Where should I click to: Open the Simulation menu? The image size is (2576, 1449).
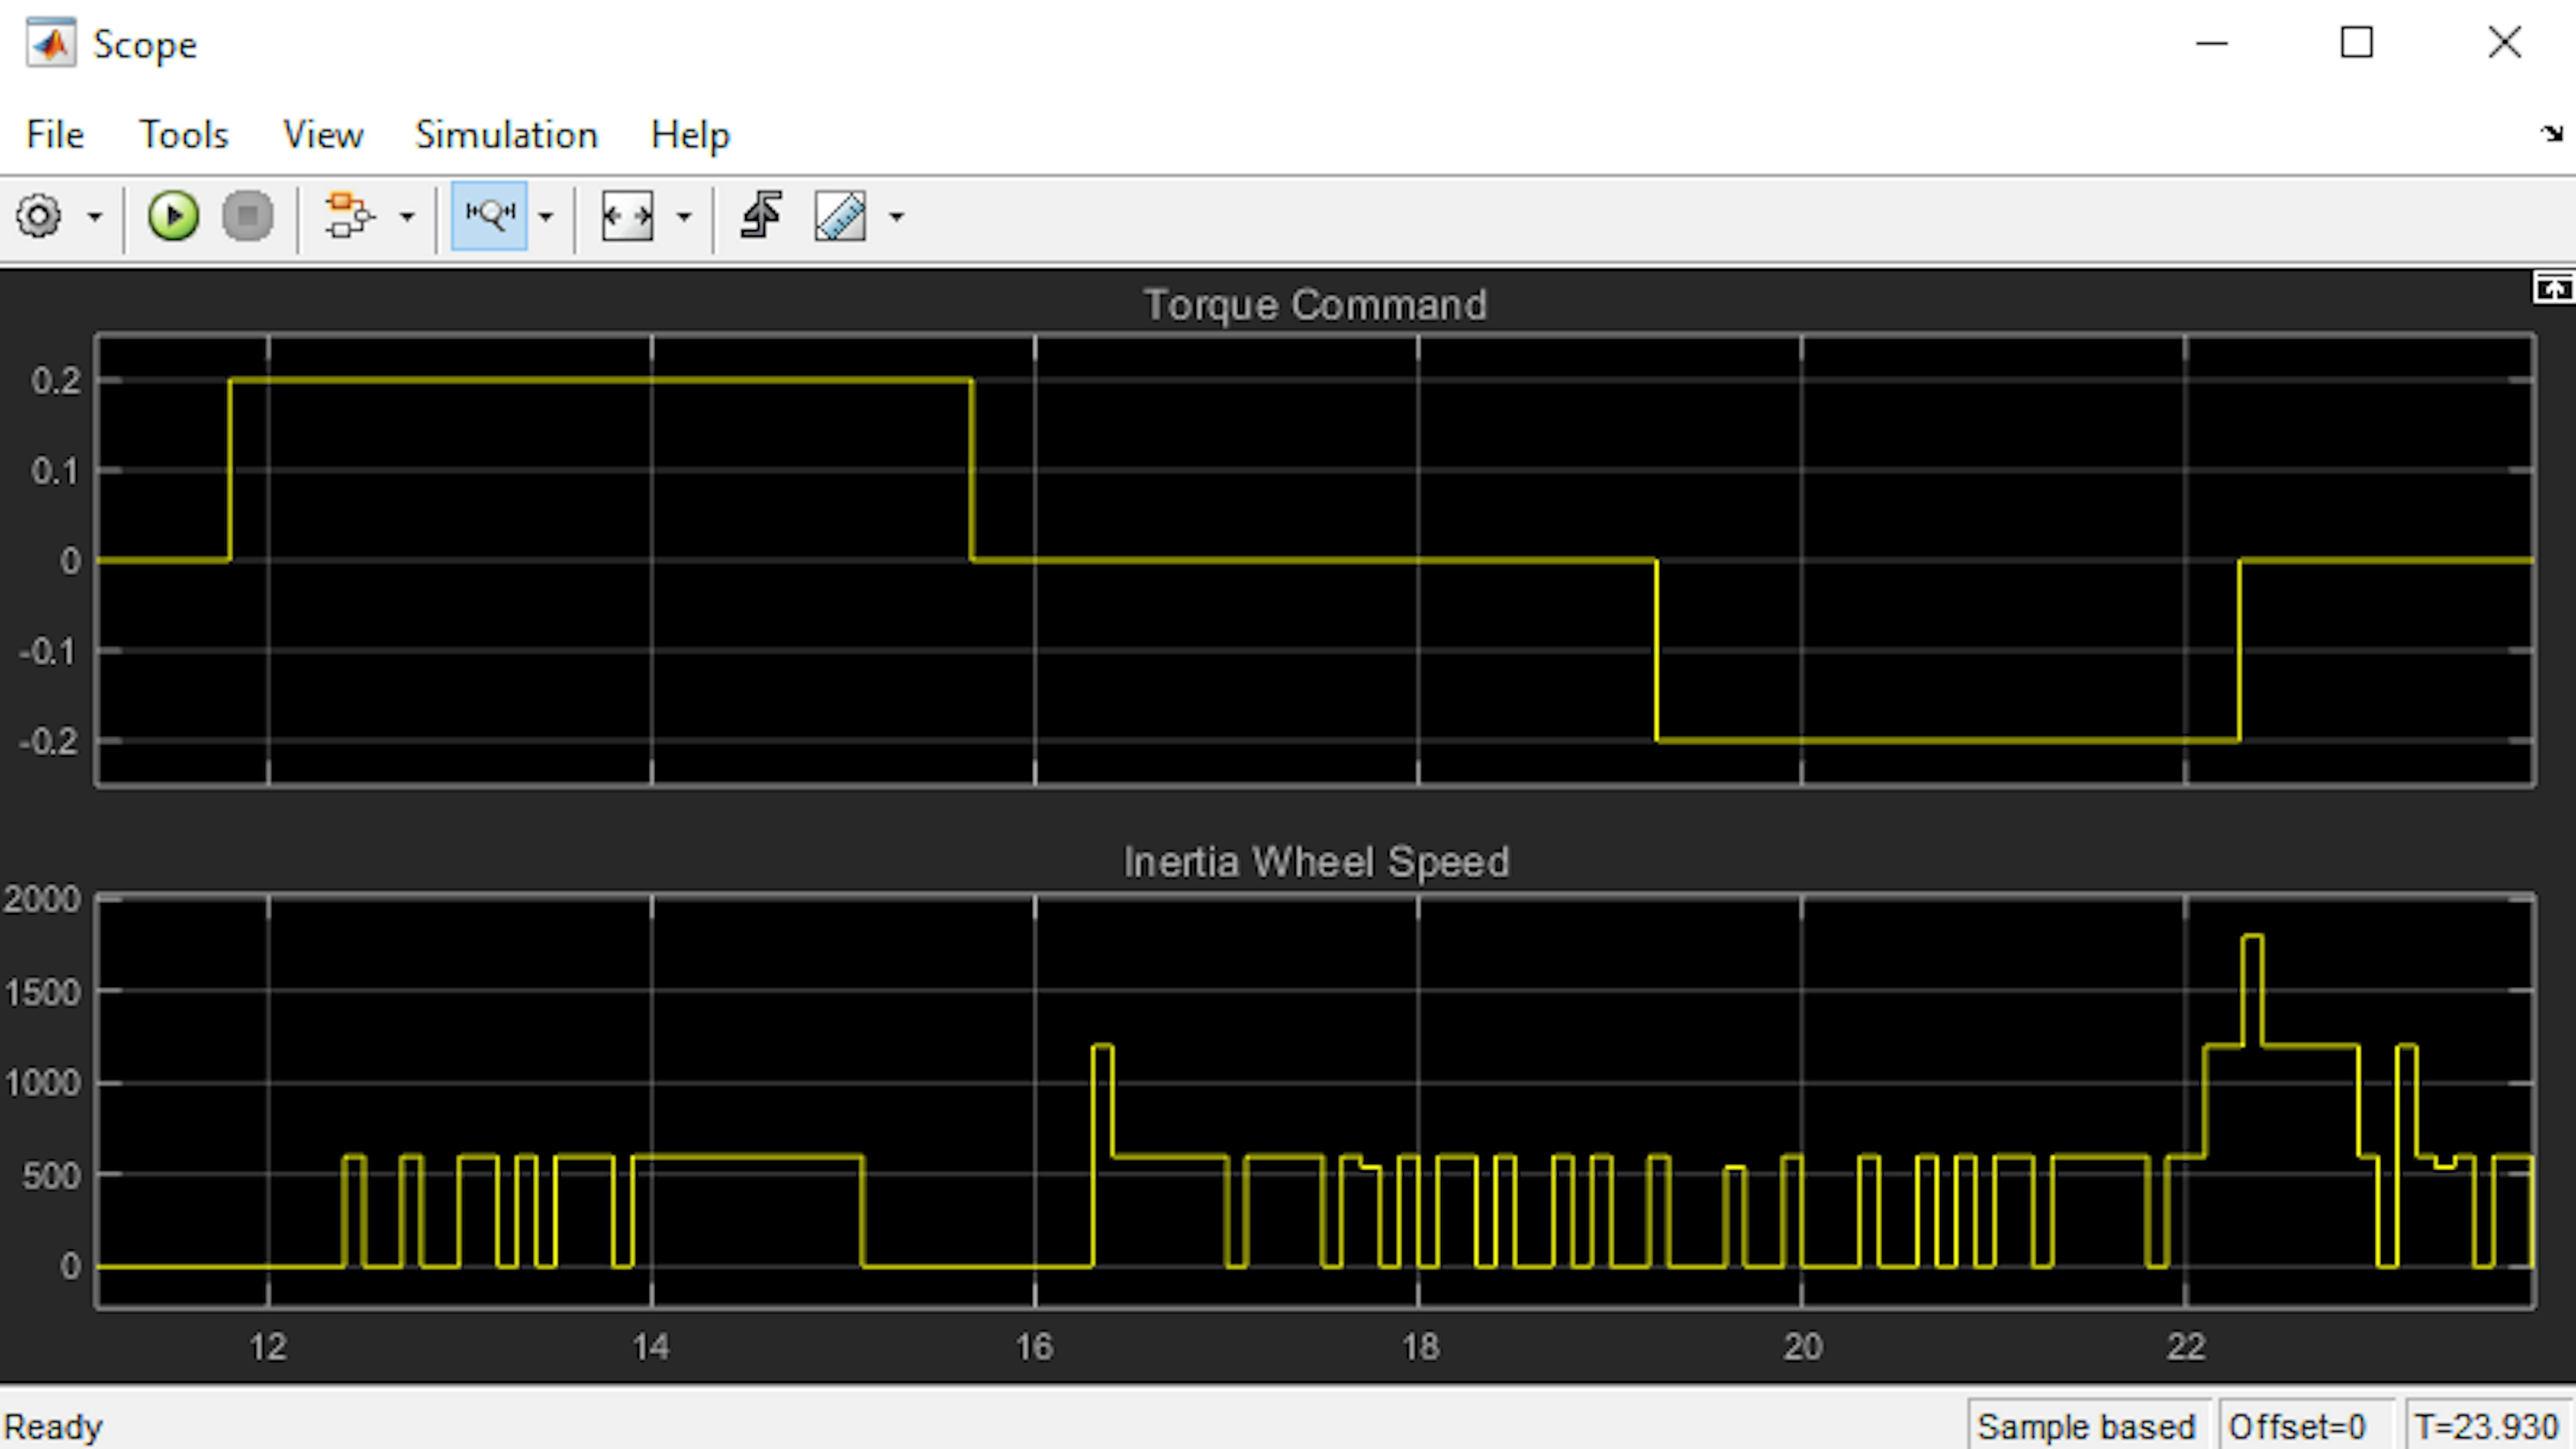point(506,134)
